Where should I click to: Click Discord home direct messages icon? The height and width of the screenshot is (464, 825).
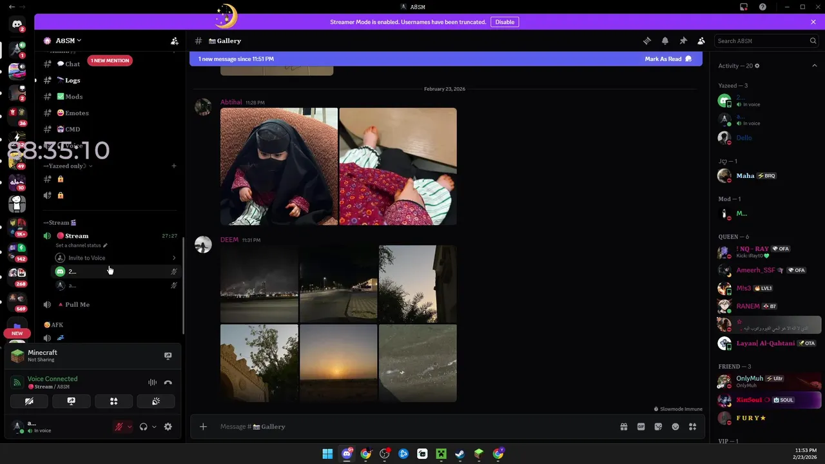(17, 25)
